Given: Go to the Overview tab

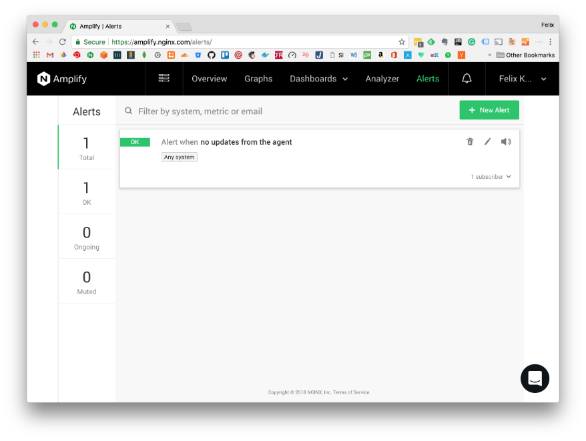Looking at the screenshot, I should pyautogui.click(x=209, y=79).
